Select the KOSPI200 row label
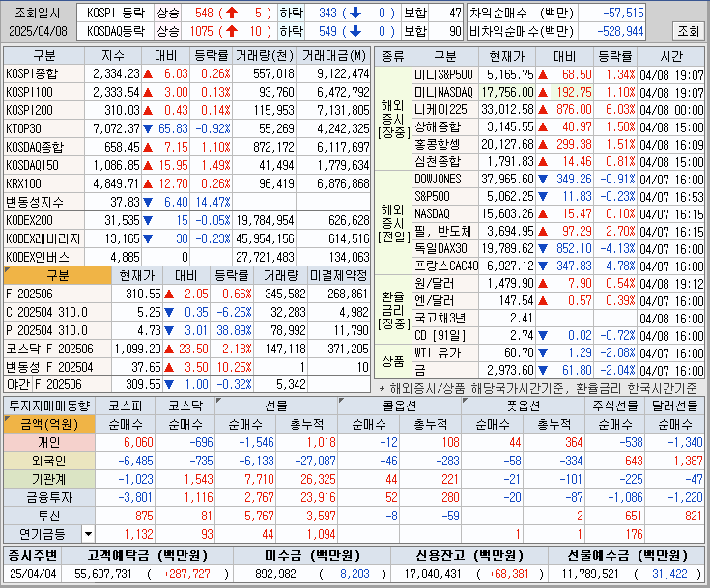This screenshot has width=710, height=588. pyautogui.click(x=43, y=110)
